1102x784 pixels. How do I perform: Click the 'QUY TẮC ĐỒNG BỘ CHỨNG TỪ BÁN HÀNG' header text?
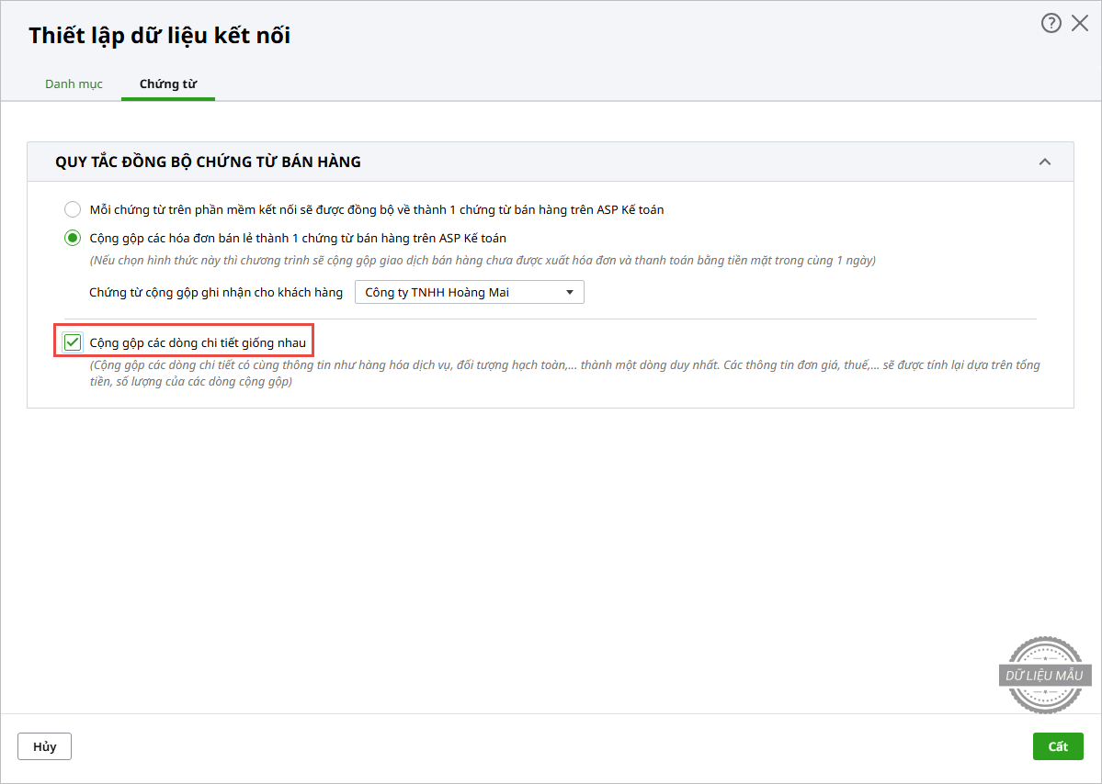208,162
